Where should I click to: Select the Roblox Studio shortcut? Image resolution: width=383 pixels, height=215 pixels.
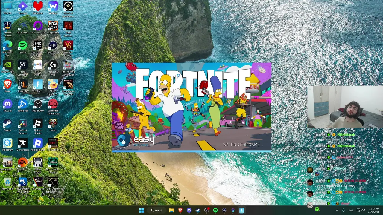(38, 127)
